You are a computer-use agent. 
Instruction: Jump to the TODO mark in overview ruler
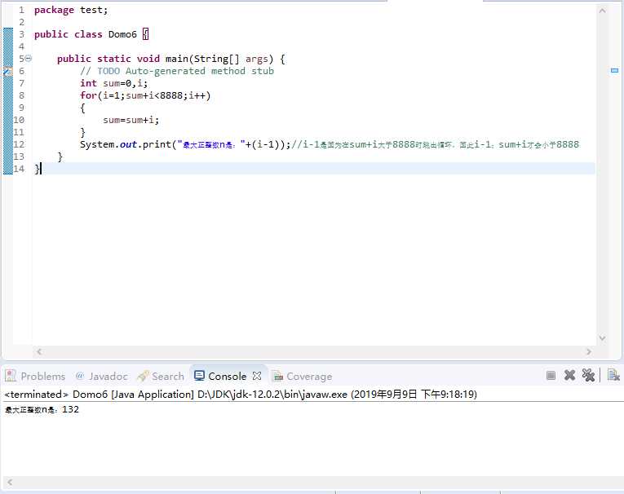614,70
